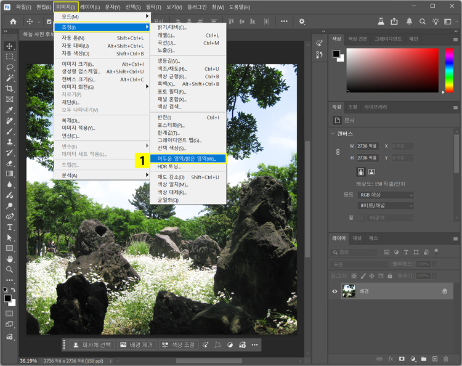Viewport: 462px width, 366px height.
Task: Open the 8비트/채널 bit depth dropdown
Action: (x=385, y=206)
